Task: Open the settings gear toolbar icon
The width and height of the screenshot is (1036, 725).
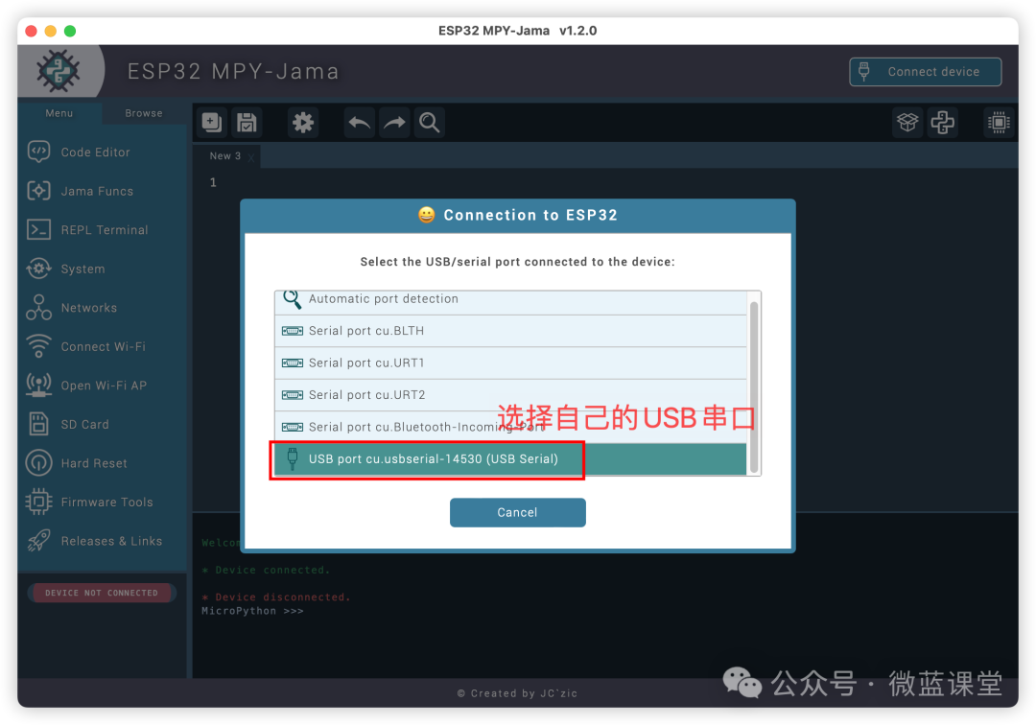Action: click(x=303, y=122)
